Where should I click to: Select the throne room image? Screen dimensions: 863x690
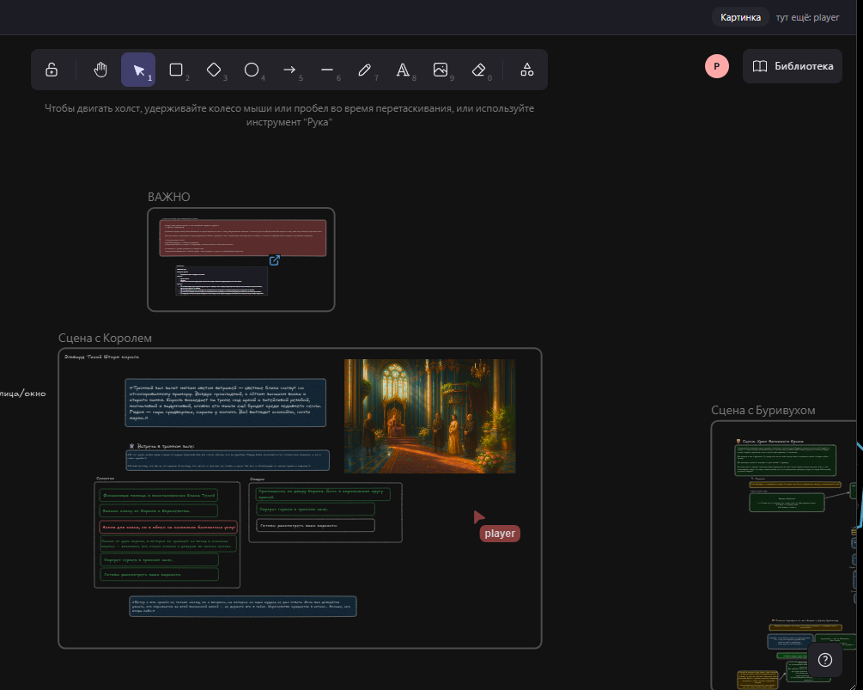tap(430, 416)
